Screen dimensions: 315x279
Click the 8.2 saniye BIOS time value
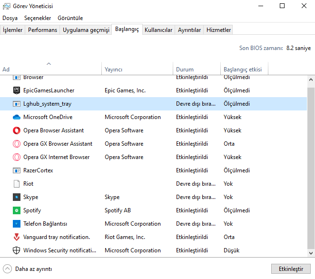pyautogui.click(x=298, y=48)
